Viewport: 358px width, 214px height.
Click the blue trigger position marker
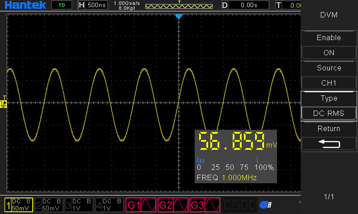click(x=179, y=16)
